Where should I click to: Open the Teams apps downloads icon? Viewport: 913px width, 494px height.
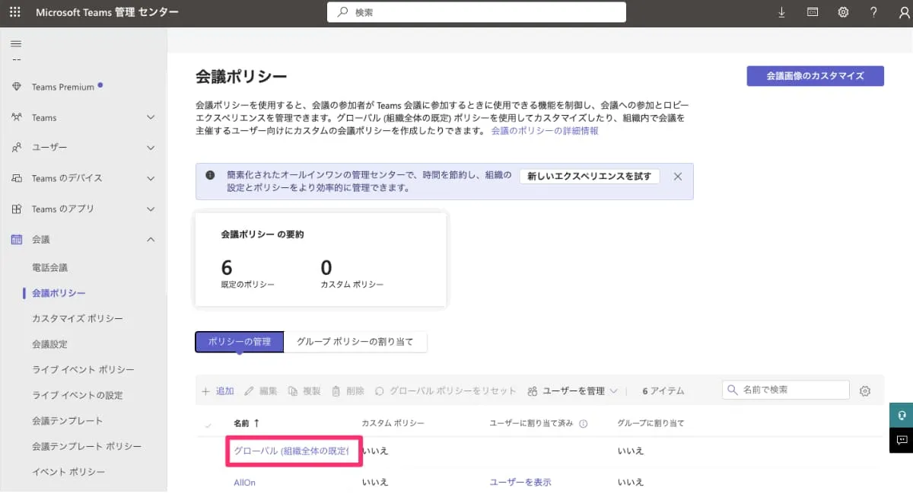[781, 11]
